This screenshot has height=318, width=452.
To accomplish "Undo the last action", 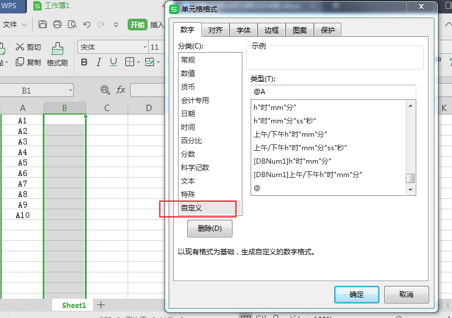I will (87, 25).
